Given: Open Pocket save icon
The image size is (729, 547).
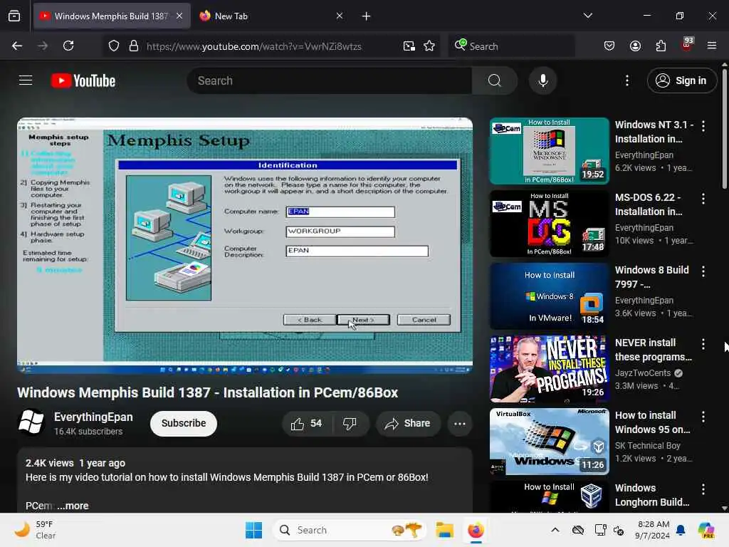Looking at the screenshot, I should pyautogui.click(x=609, y=46).
